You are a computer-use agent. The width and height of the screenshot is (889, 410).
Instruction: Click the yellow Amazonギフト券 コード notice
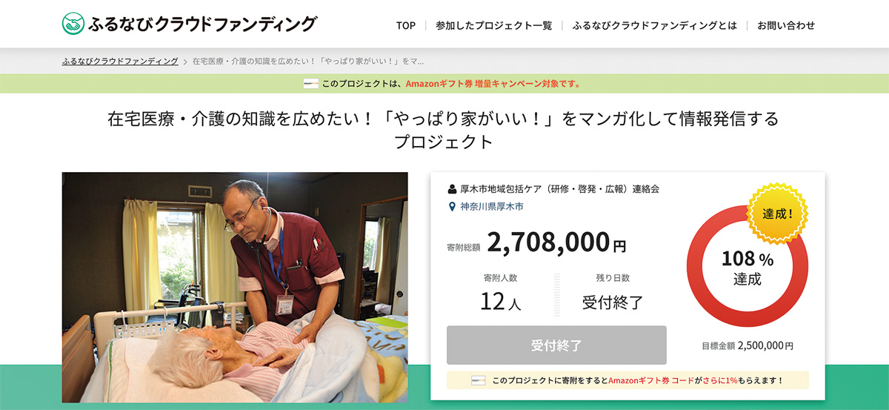[627, 380]
